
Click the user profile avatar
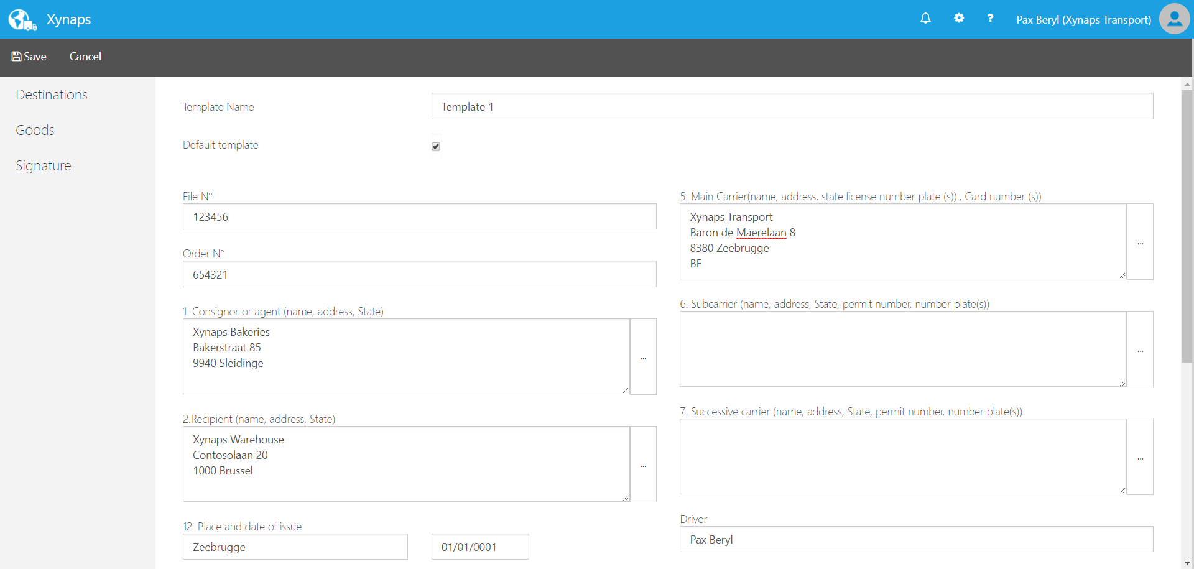(x=1174, y=19)
